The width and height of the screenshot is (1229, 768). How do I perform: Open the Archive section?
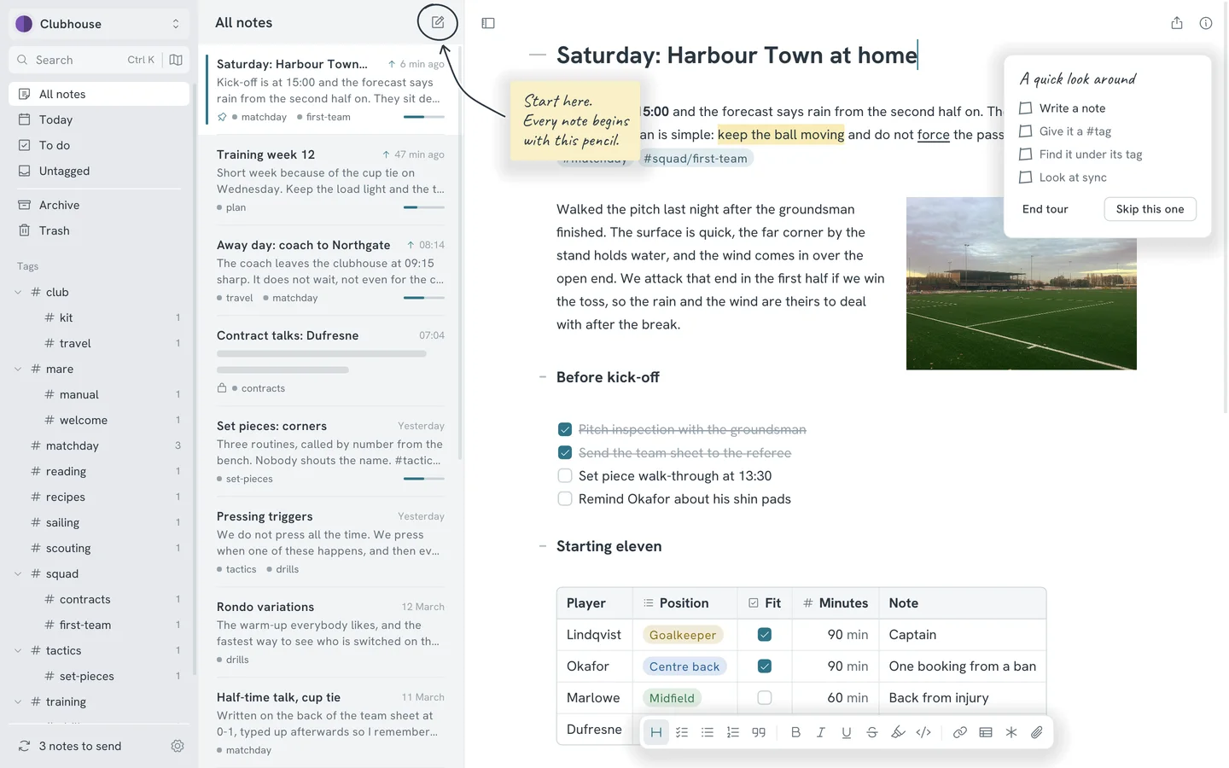click(x=99, y=205)
